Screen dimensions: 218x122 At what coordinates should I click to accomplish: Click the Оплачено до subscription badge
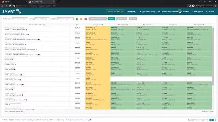click(115, 12)
